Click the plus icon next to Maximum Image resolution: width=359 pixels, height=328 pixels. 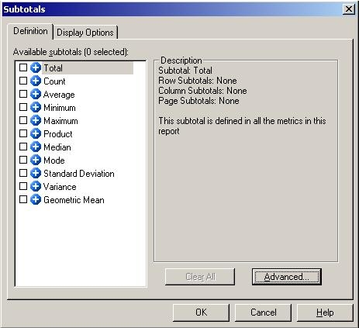point(36,120)
